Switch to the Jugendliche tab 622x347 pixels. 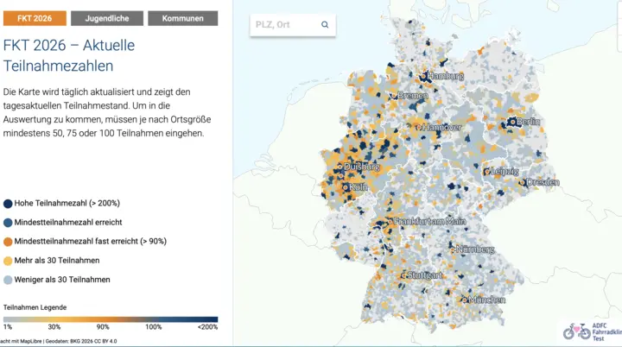[x=107, y=18]
